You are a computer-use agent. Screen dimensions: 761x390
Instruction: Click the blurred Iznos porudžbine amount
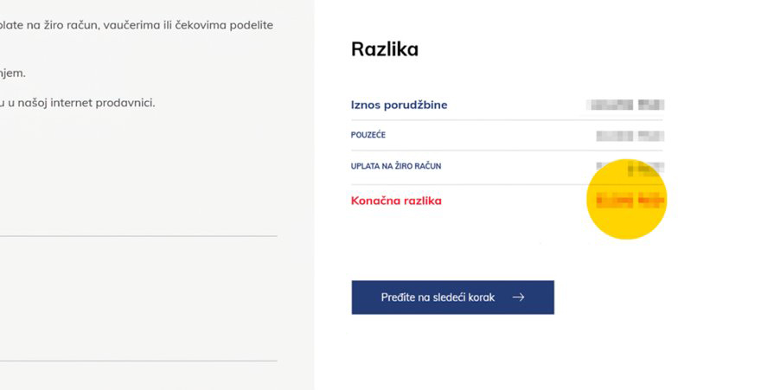[624, 105]
